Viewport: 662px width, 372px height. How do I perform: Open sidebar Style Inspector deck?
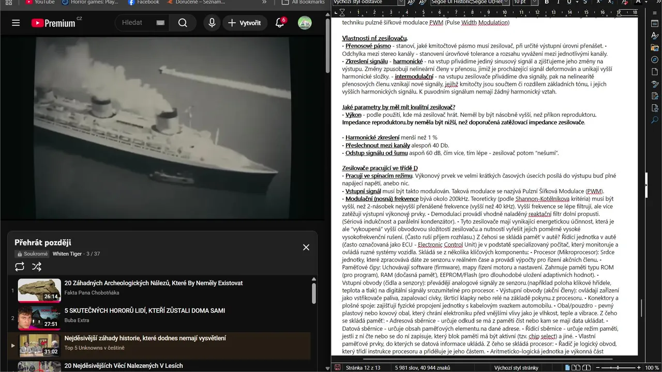click(655, 84)
